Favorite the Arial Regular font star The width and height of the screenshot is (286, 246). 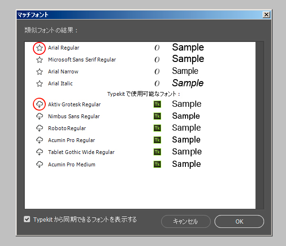[40, 48]
